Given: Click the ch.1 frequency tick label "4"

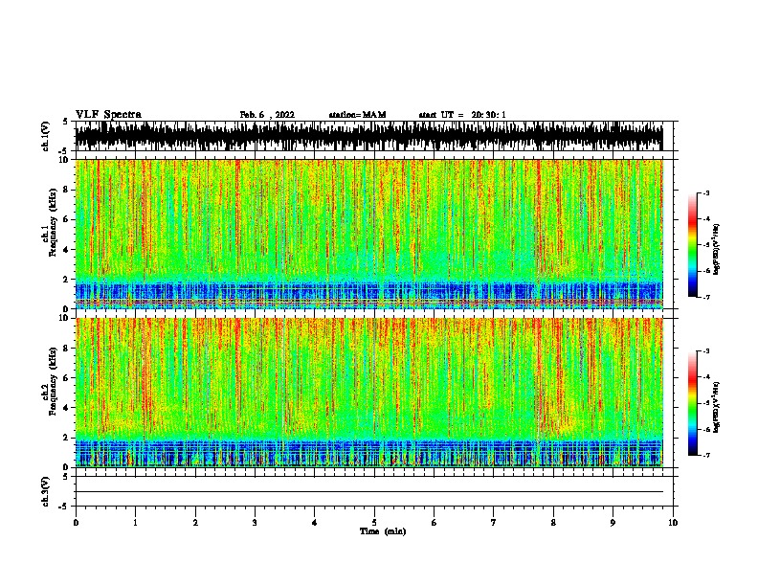Looking at the screenshot, I should click(x=67, y=250).
